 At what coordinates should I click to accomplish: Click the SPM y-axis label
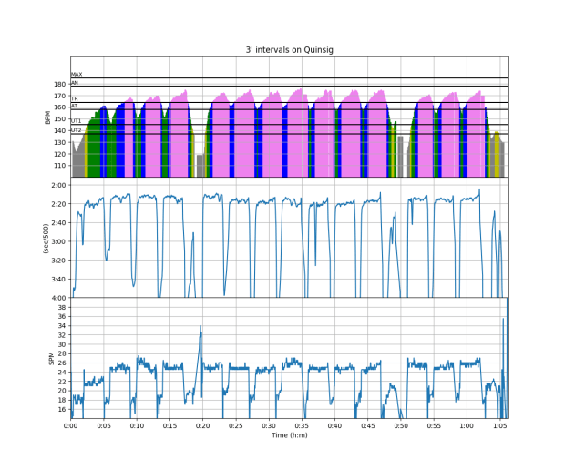(x=51, y=359)
